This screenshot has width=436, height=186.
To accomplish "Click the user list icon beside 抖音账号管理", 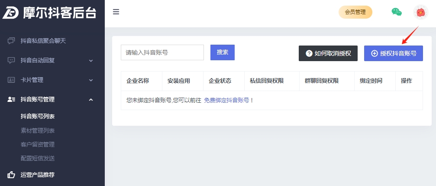I will coord(11,99).
